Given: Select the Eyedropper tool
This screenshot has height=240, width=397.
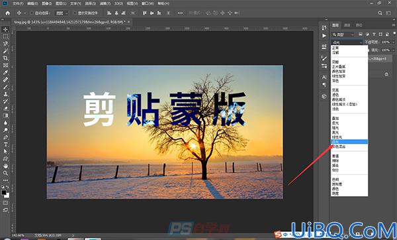Looking at the screenshot, I should click(5, 72).
